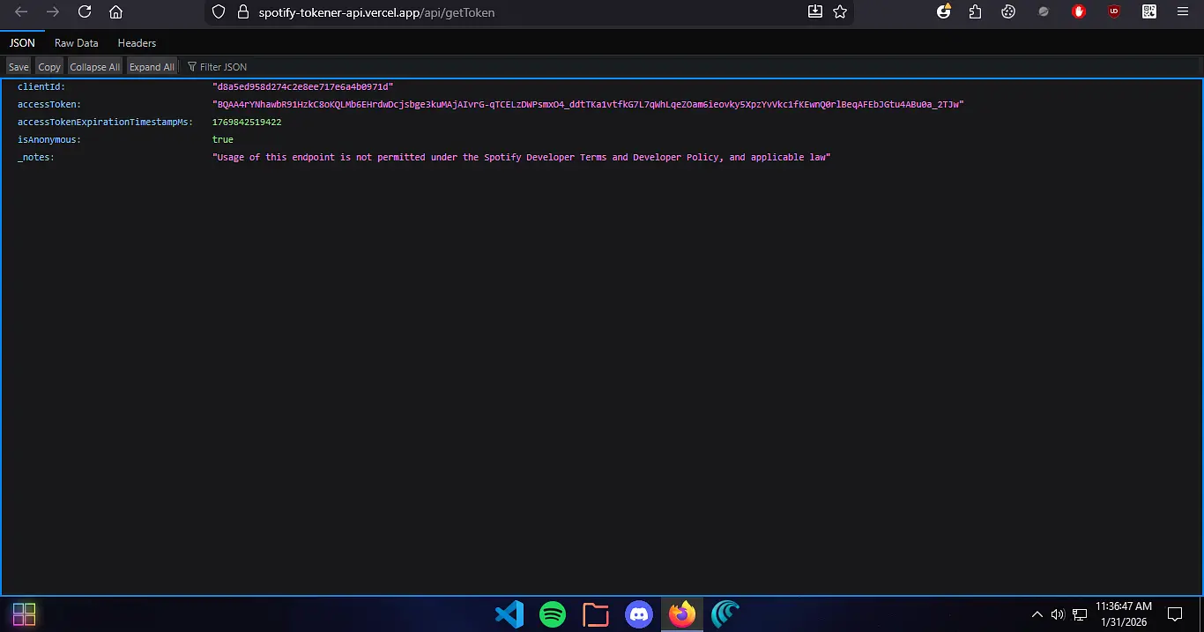The height and width of the screenshot is (632, 1204).
Task: Expand All JSON nodes
Action: coord(152,67)
